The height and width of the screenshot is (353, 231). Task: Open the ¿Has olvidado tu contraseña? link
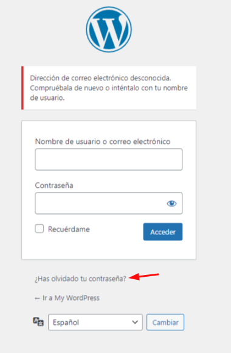coord(80,279)
